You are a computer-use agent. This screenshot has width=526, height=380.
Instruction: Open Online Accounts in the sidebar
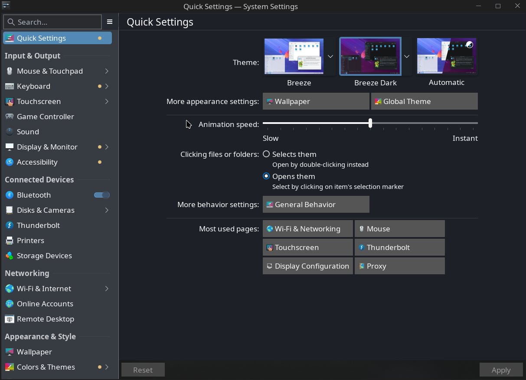click(x=45, y=304)
